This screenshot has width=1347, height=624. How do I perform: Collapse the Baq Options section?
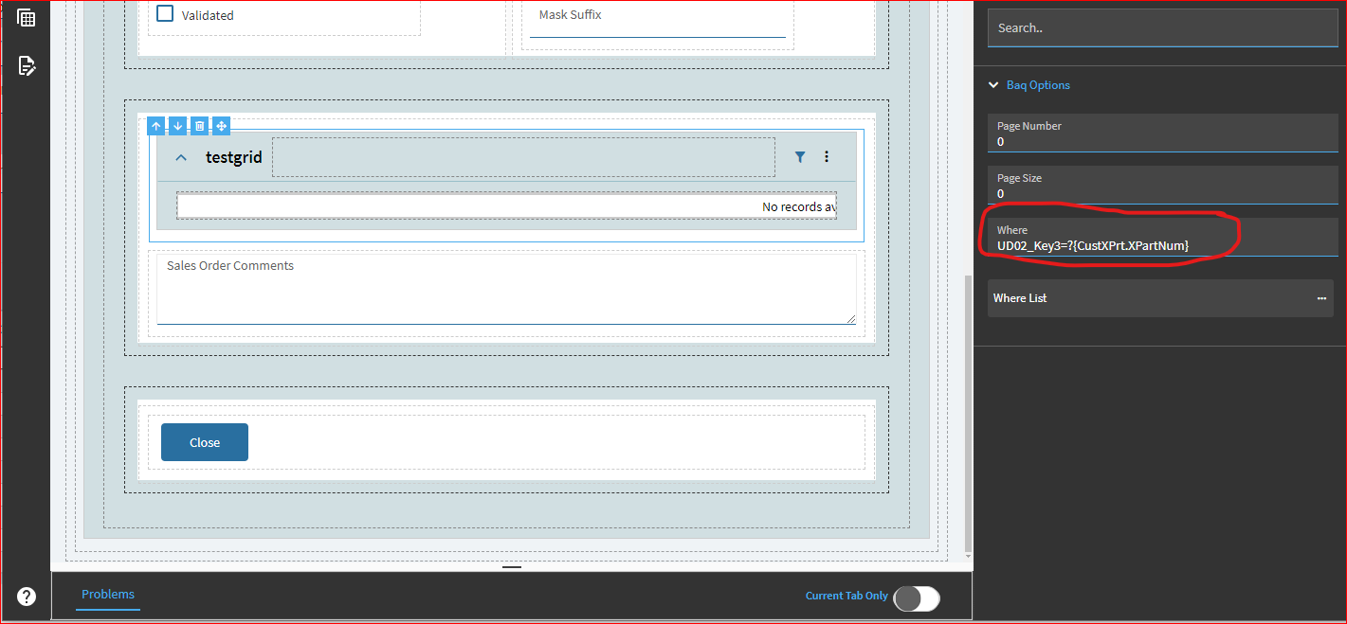[993, 85]
